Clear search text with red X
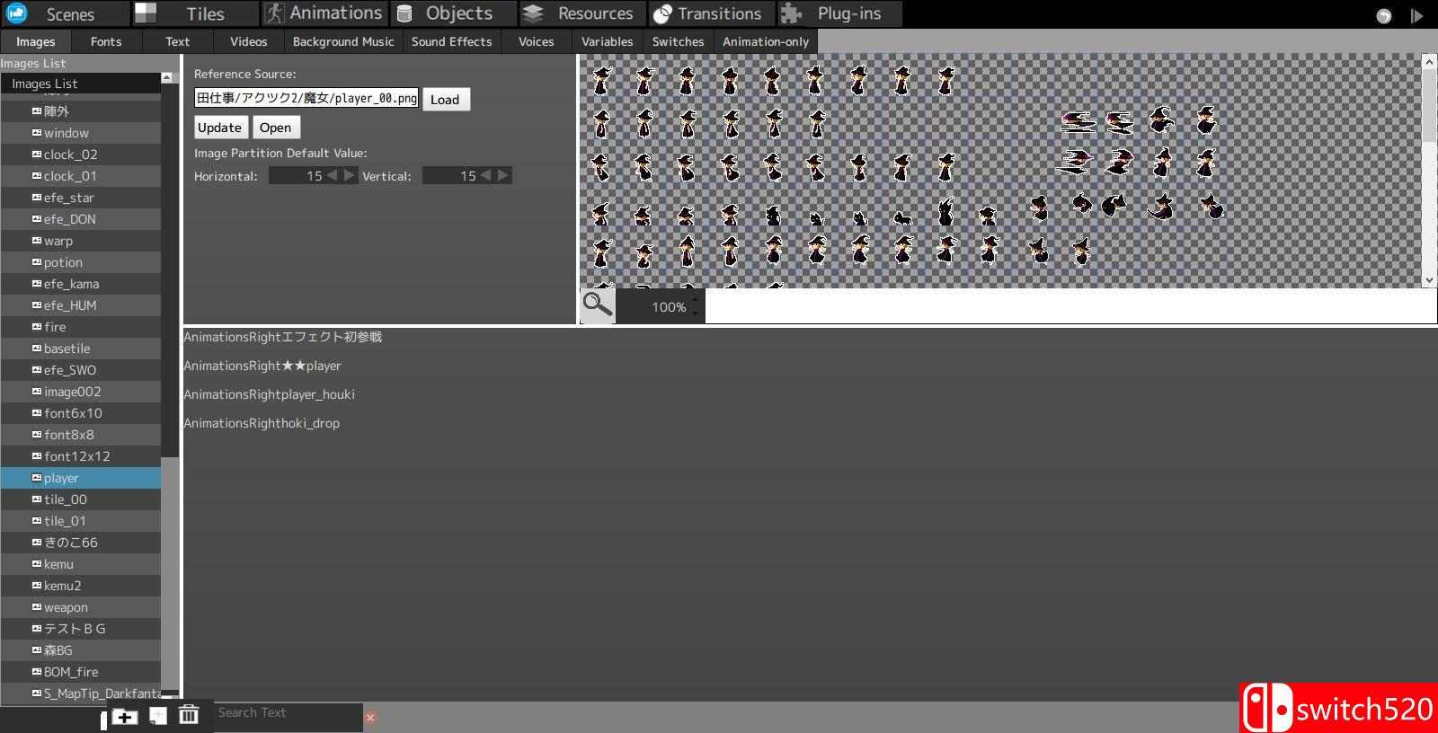 coord(370,717)
